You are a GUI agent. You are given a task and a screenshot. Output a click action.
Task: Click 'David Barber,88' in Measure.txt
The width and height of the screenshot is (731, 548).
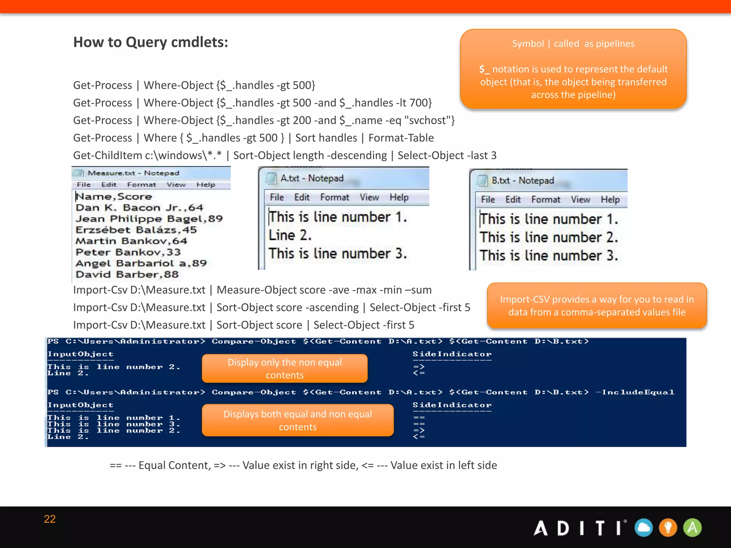(x=127, y=274)
